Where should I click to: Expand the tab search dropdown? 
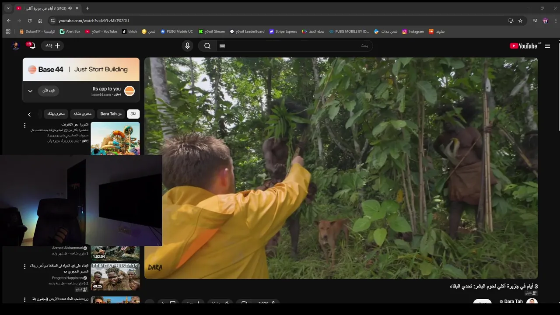click(7, 8)
